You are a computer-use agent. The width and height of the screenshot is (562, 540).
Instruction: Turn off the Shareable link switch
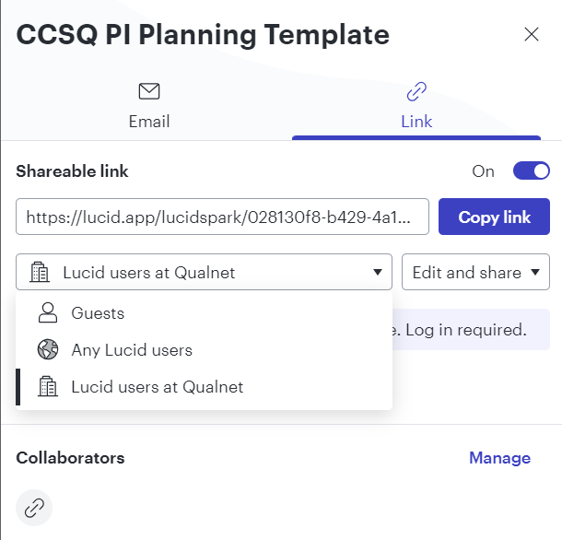coord(532,170)
